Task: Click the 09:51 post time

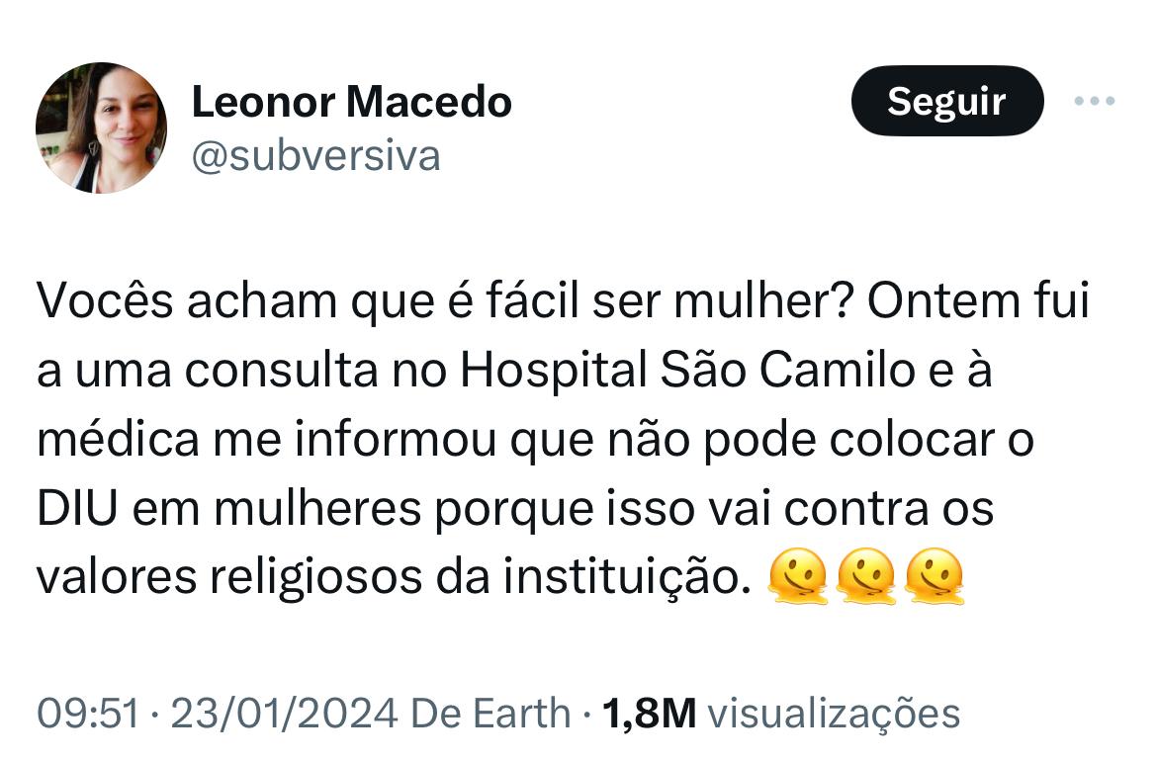Action: pyautogui.click(x=88, y=713)
